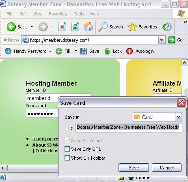This screenshot has height=182, width=188.
Task: Click the grey Forward arrow icon
Action: pyautogui.click(x=43, y=27)
